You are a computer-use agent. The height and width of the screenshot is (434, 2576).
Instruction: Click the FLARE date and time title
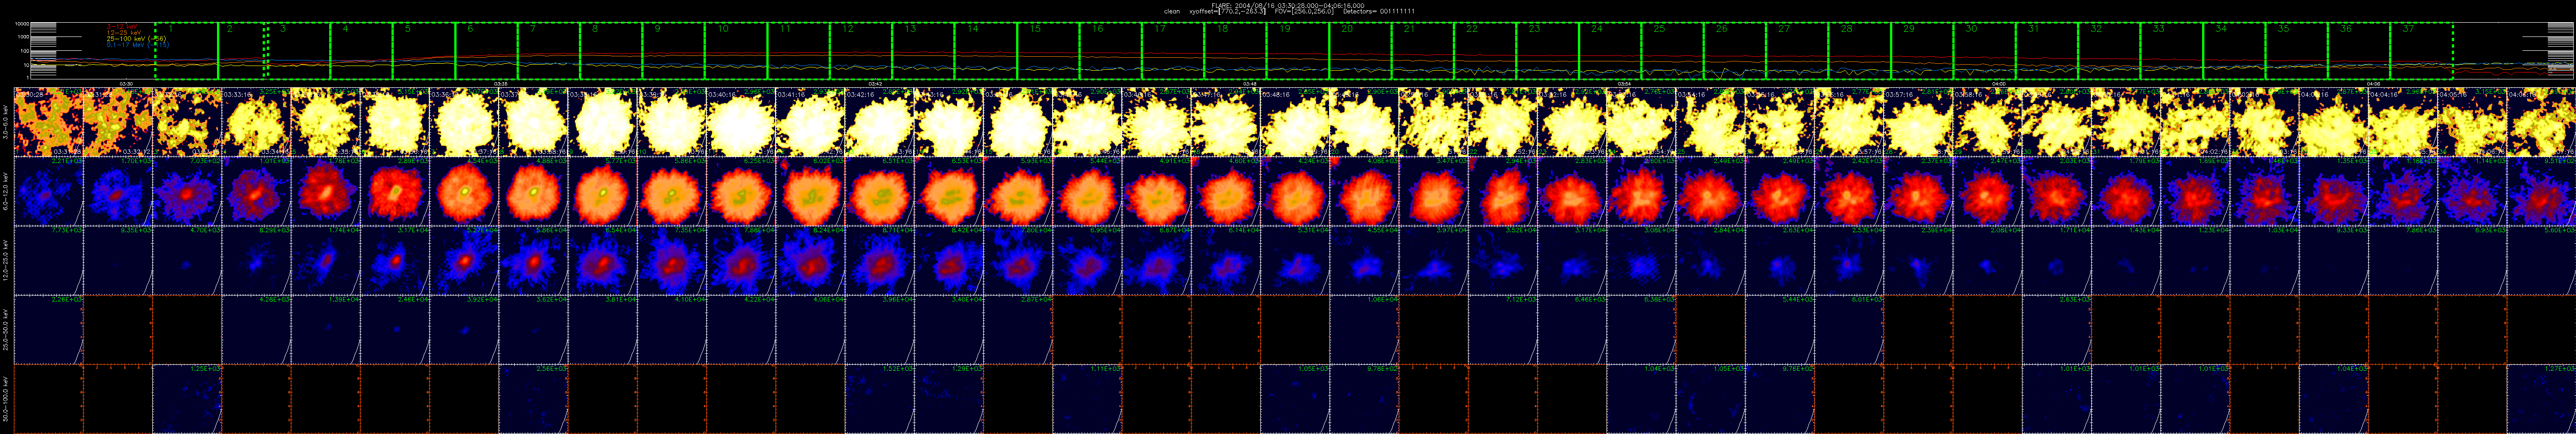click(1288, 6)
